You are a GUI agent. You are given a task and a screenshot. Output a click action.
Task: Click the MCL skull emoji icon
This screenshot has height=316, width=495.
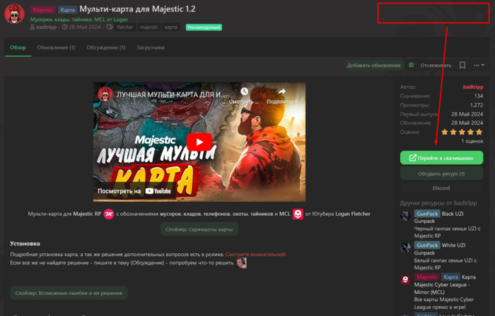click(x=298, y=214)
